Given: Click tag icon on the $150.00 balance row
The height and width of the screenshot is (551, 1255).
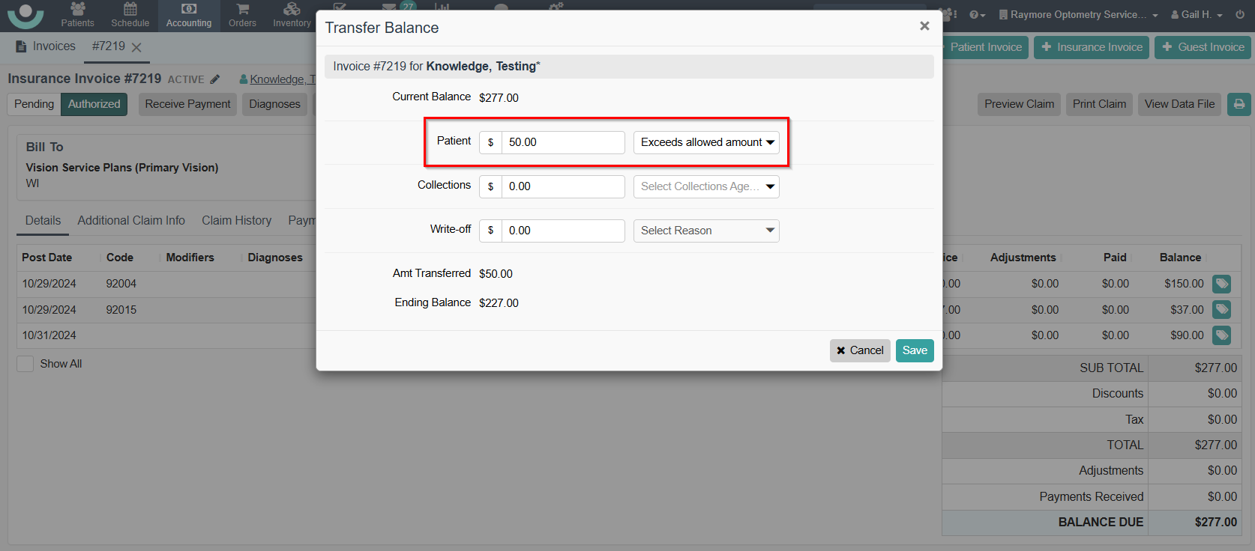Looking at the screenshot, I should [1222, 284].
